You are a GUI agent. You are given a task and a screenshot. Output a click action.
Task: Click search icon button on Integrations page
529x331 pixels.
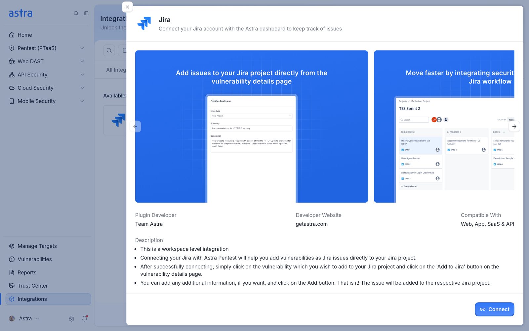[x=109, y=50]
